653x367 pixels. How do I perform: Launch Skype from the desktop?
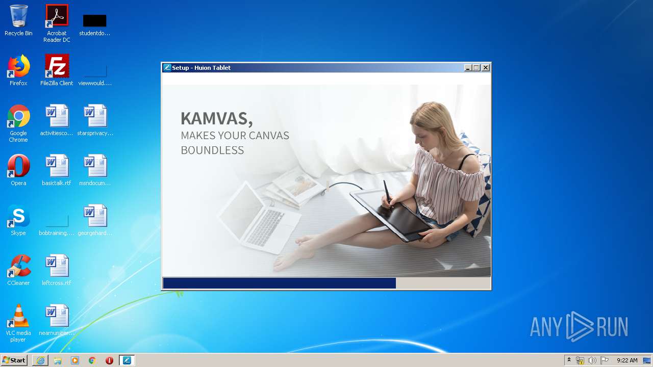click(x=18, y=220)
